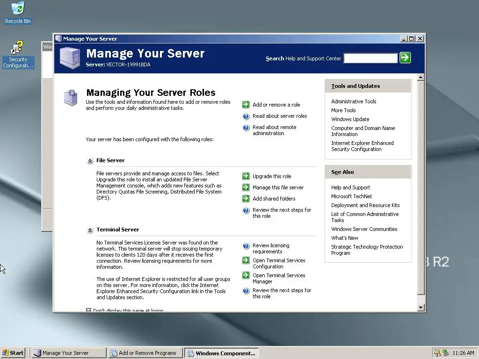Click green arrow beside Upgrade this role
The width and height of the screenshot is (479, 359).
(246, 176)
